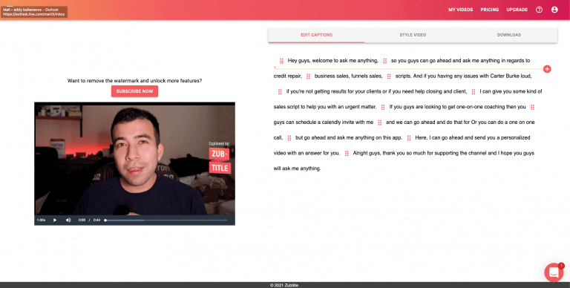Click the video progress seek bar

point(166,220)
